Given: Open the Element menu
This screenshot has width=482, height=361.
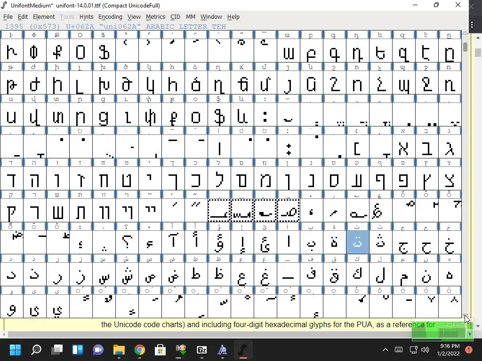Looking at the screenshot, I should [44, 17].
